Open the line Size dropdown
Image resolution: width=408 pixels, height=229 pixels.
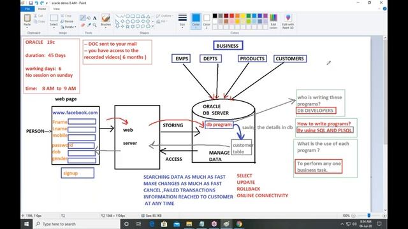pos(182,21)
